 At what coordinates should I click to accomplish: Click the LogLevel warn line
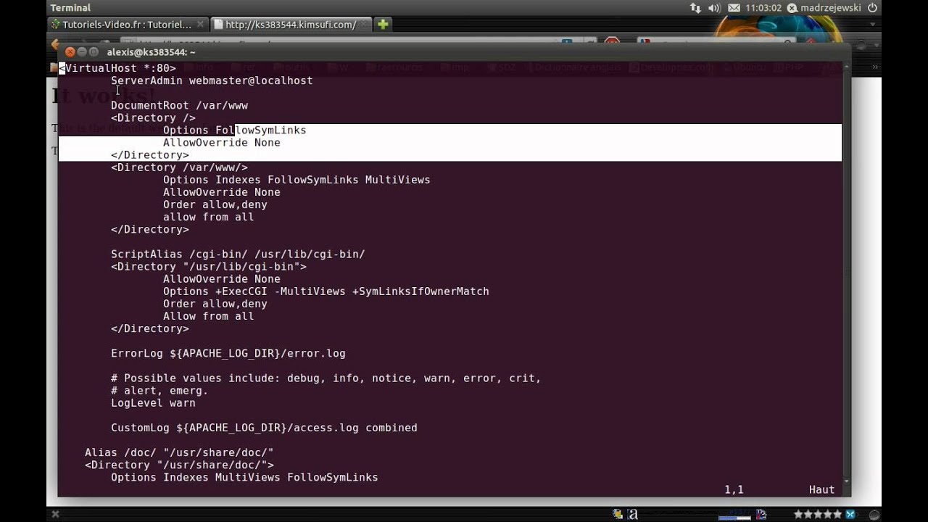(x=153, y=403)
